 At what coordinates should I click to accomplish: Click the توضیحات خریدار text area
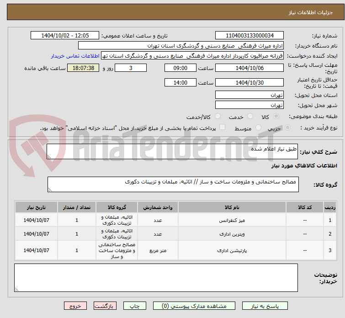156,278
